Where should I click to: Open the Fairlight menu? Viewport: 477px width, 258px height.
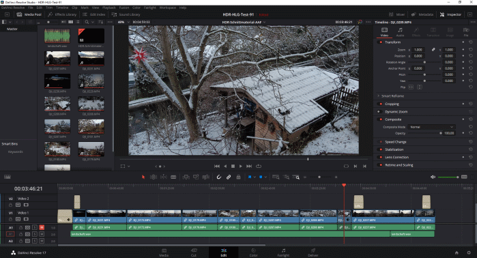[x=149, y=8]
